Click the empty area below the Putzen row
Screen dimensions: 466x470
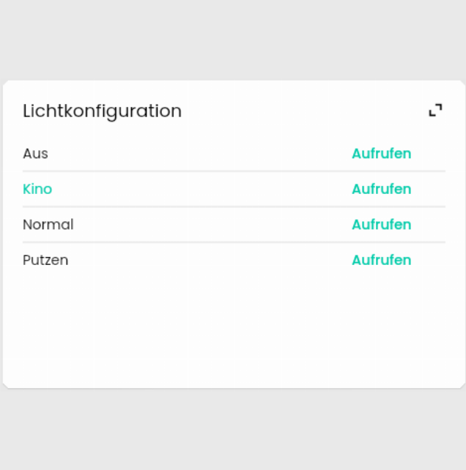[x=233, y=329]
